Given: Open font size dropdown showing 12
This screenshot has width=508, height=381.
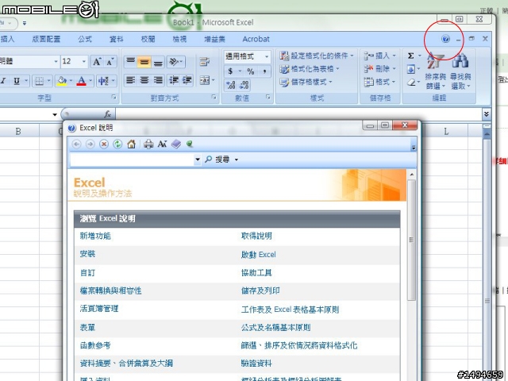Looking at the screenshot, I should (84, 61).
